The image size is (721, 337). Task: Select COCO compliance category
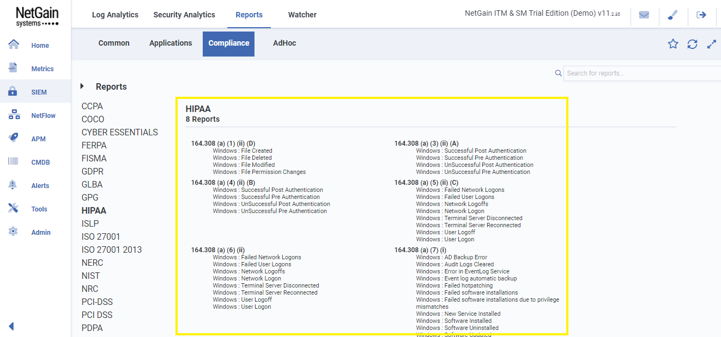[x=93, y=119]
